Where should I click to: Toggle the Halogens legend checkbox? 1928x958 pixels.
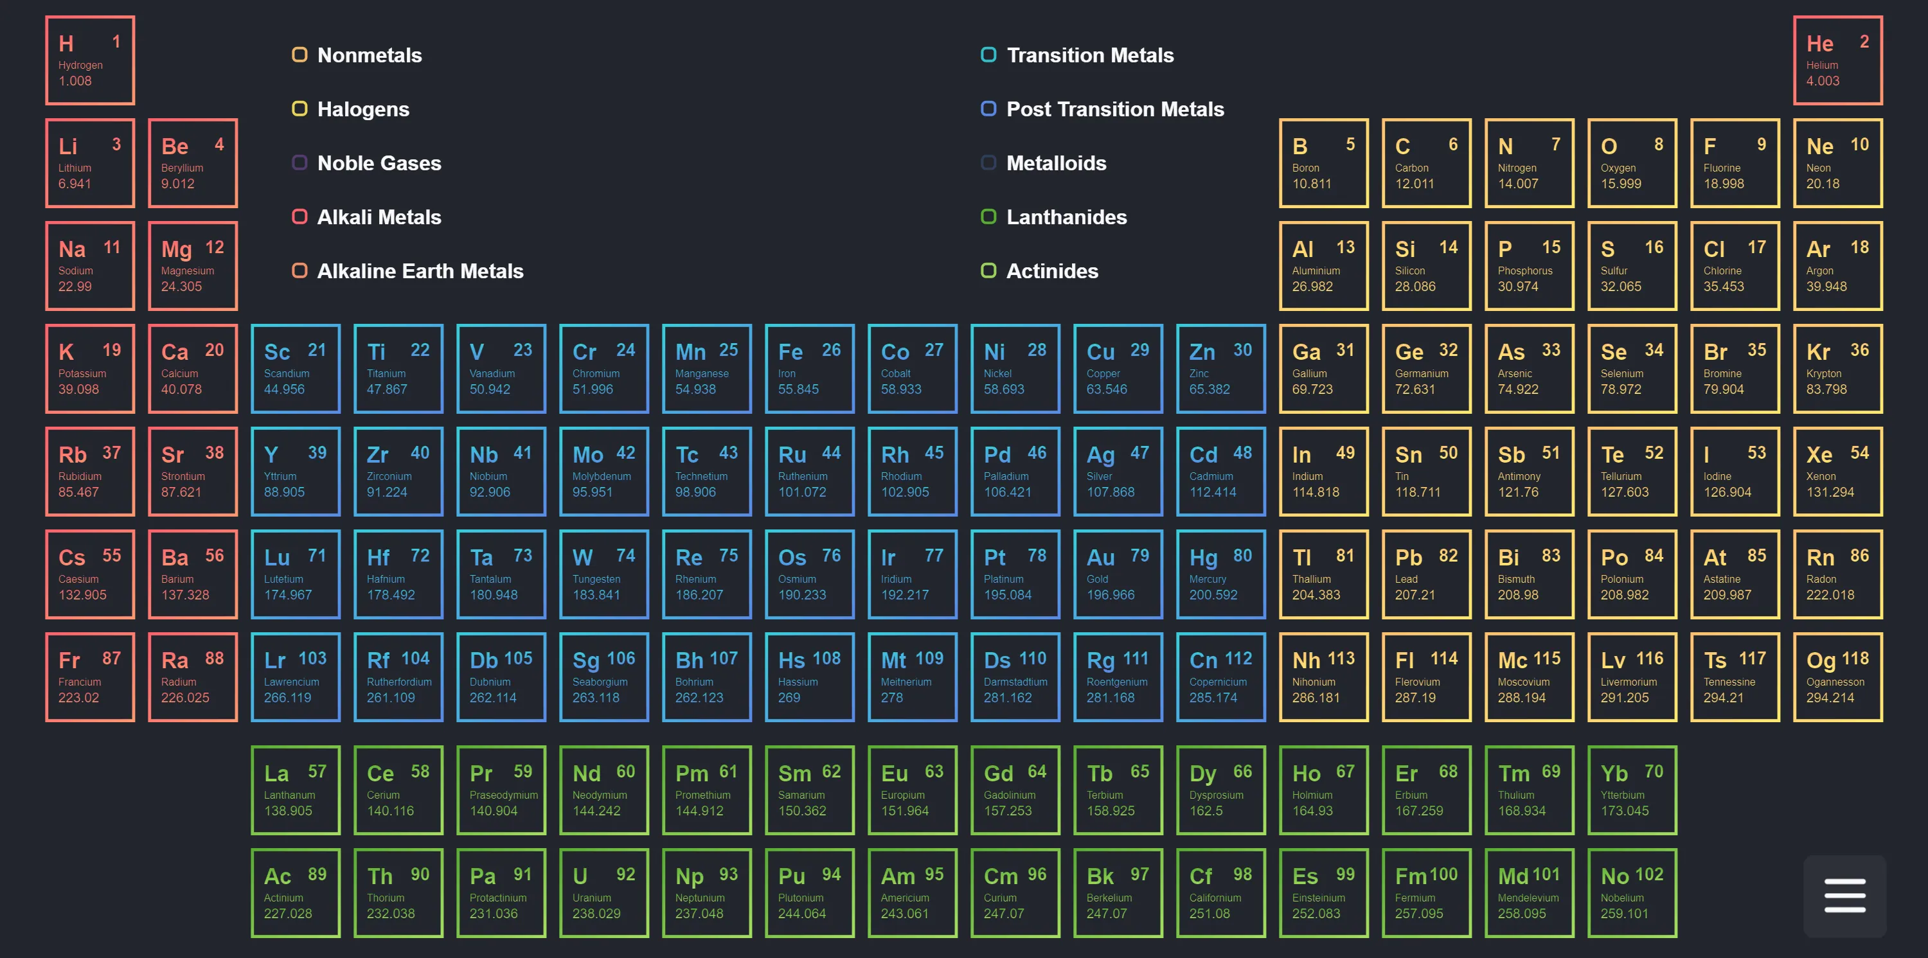(299, 109)
